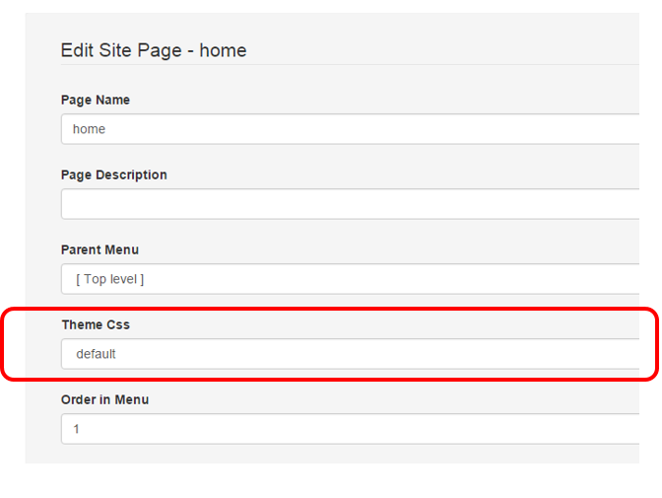Open the Theme Css dropdown

point(350,354)
